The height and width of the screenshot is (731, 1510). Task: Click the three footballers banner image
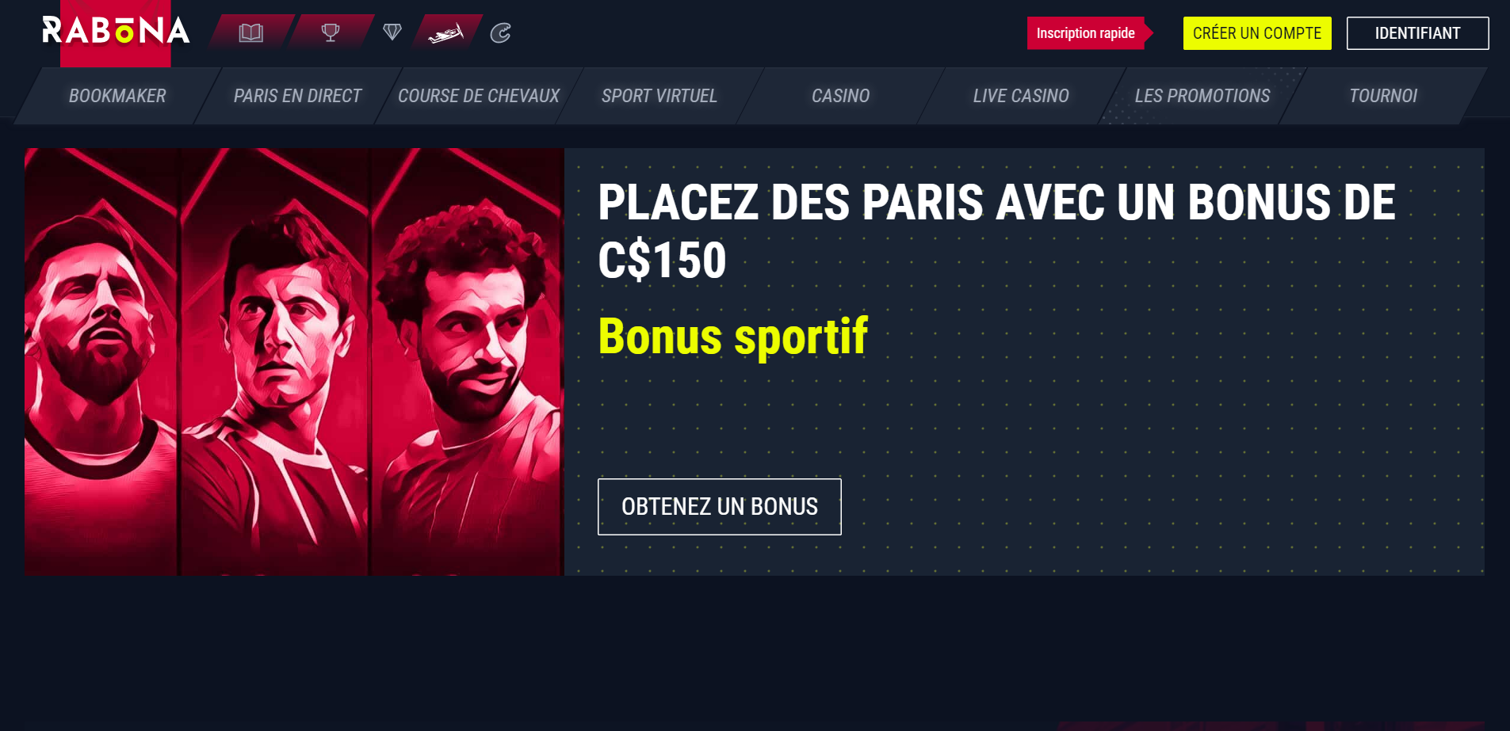coord(294,362)
